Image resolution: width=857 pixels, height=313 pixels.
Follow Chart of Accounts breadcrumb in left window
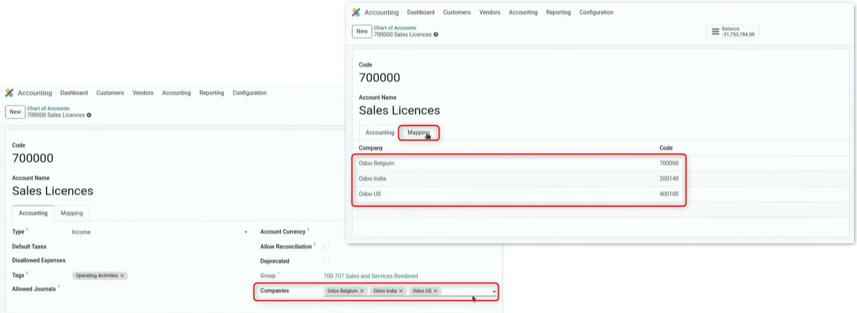pyautogui.click(x=48, y=108)
